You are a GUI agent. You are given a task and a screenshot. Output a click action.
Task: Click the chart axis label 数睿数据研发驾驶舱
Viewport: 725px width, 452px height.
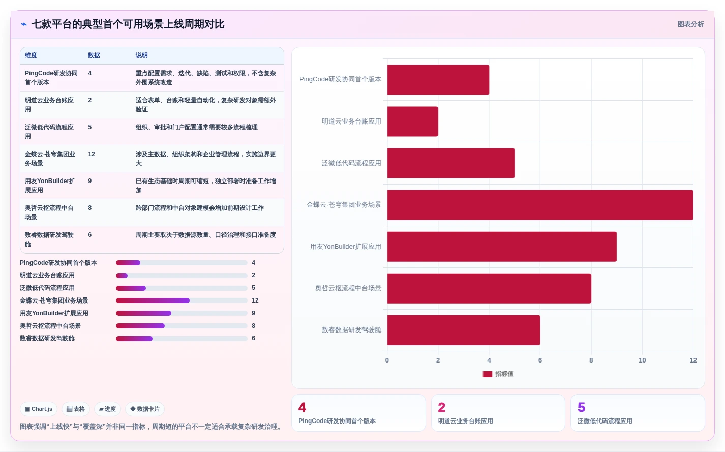point(351,330)
